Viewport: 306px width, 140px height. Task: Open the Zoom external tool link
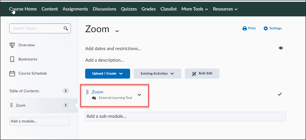(97, 92)
